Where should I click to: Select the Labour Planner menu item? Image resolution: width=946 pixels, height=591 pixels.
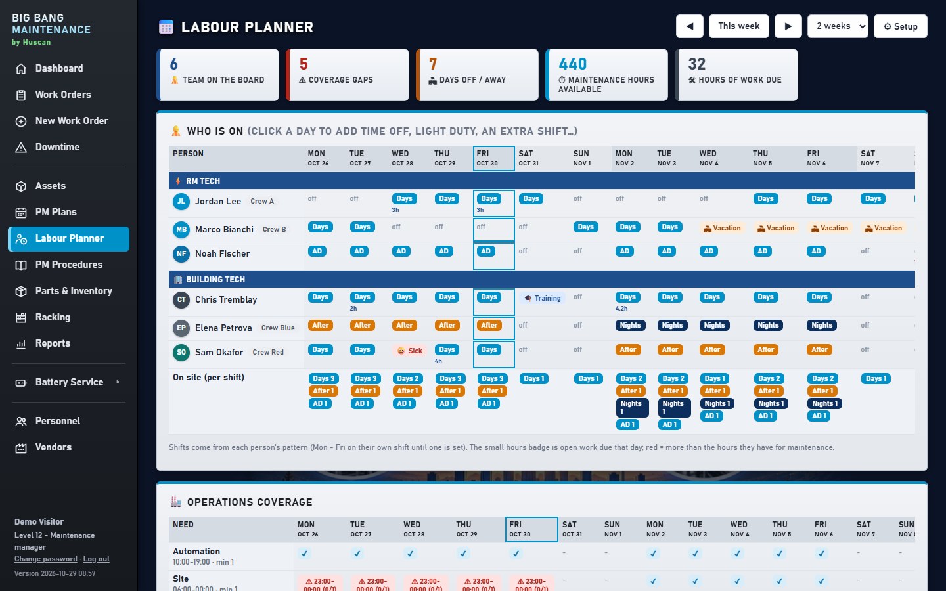click(69, 238)
